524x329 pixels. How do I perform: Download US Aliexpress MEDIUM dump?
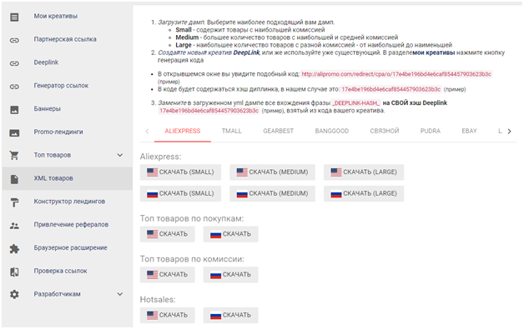click(272, 172)
